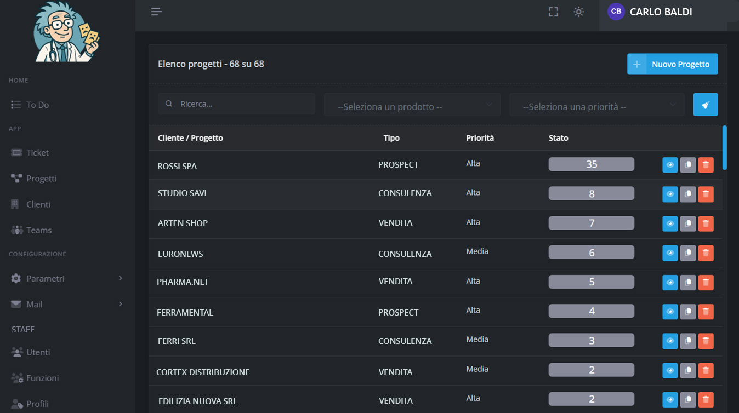Toggle light/dark theme sun icon
The image size is (739, 413).
[x=578, y=12]
